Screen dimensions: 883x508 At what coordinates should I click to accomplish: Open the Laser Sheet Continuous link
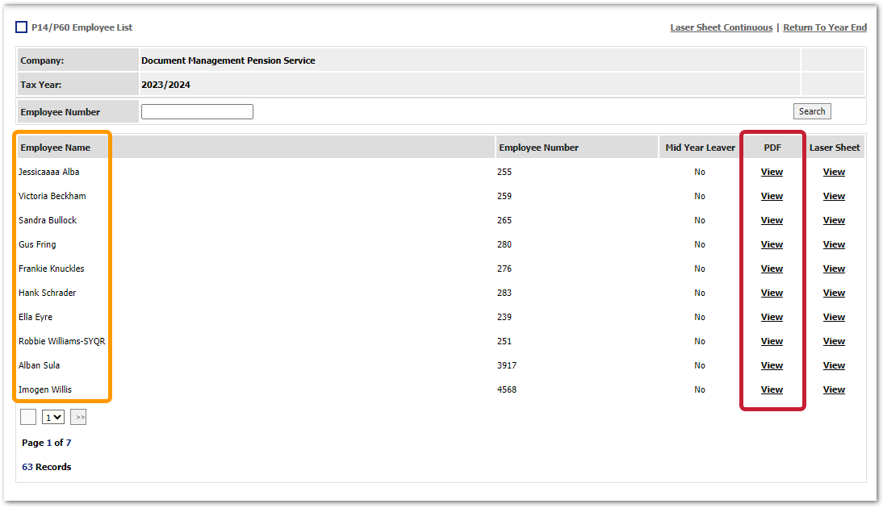point(721,27)
